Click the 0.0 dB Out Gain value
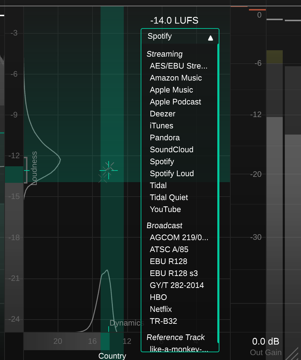Image resolution: width=301 pixels, height=360 pixels. (265, 341)
